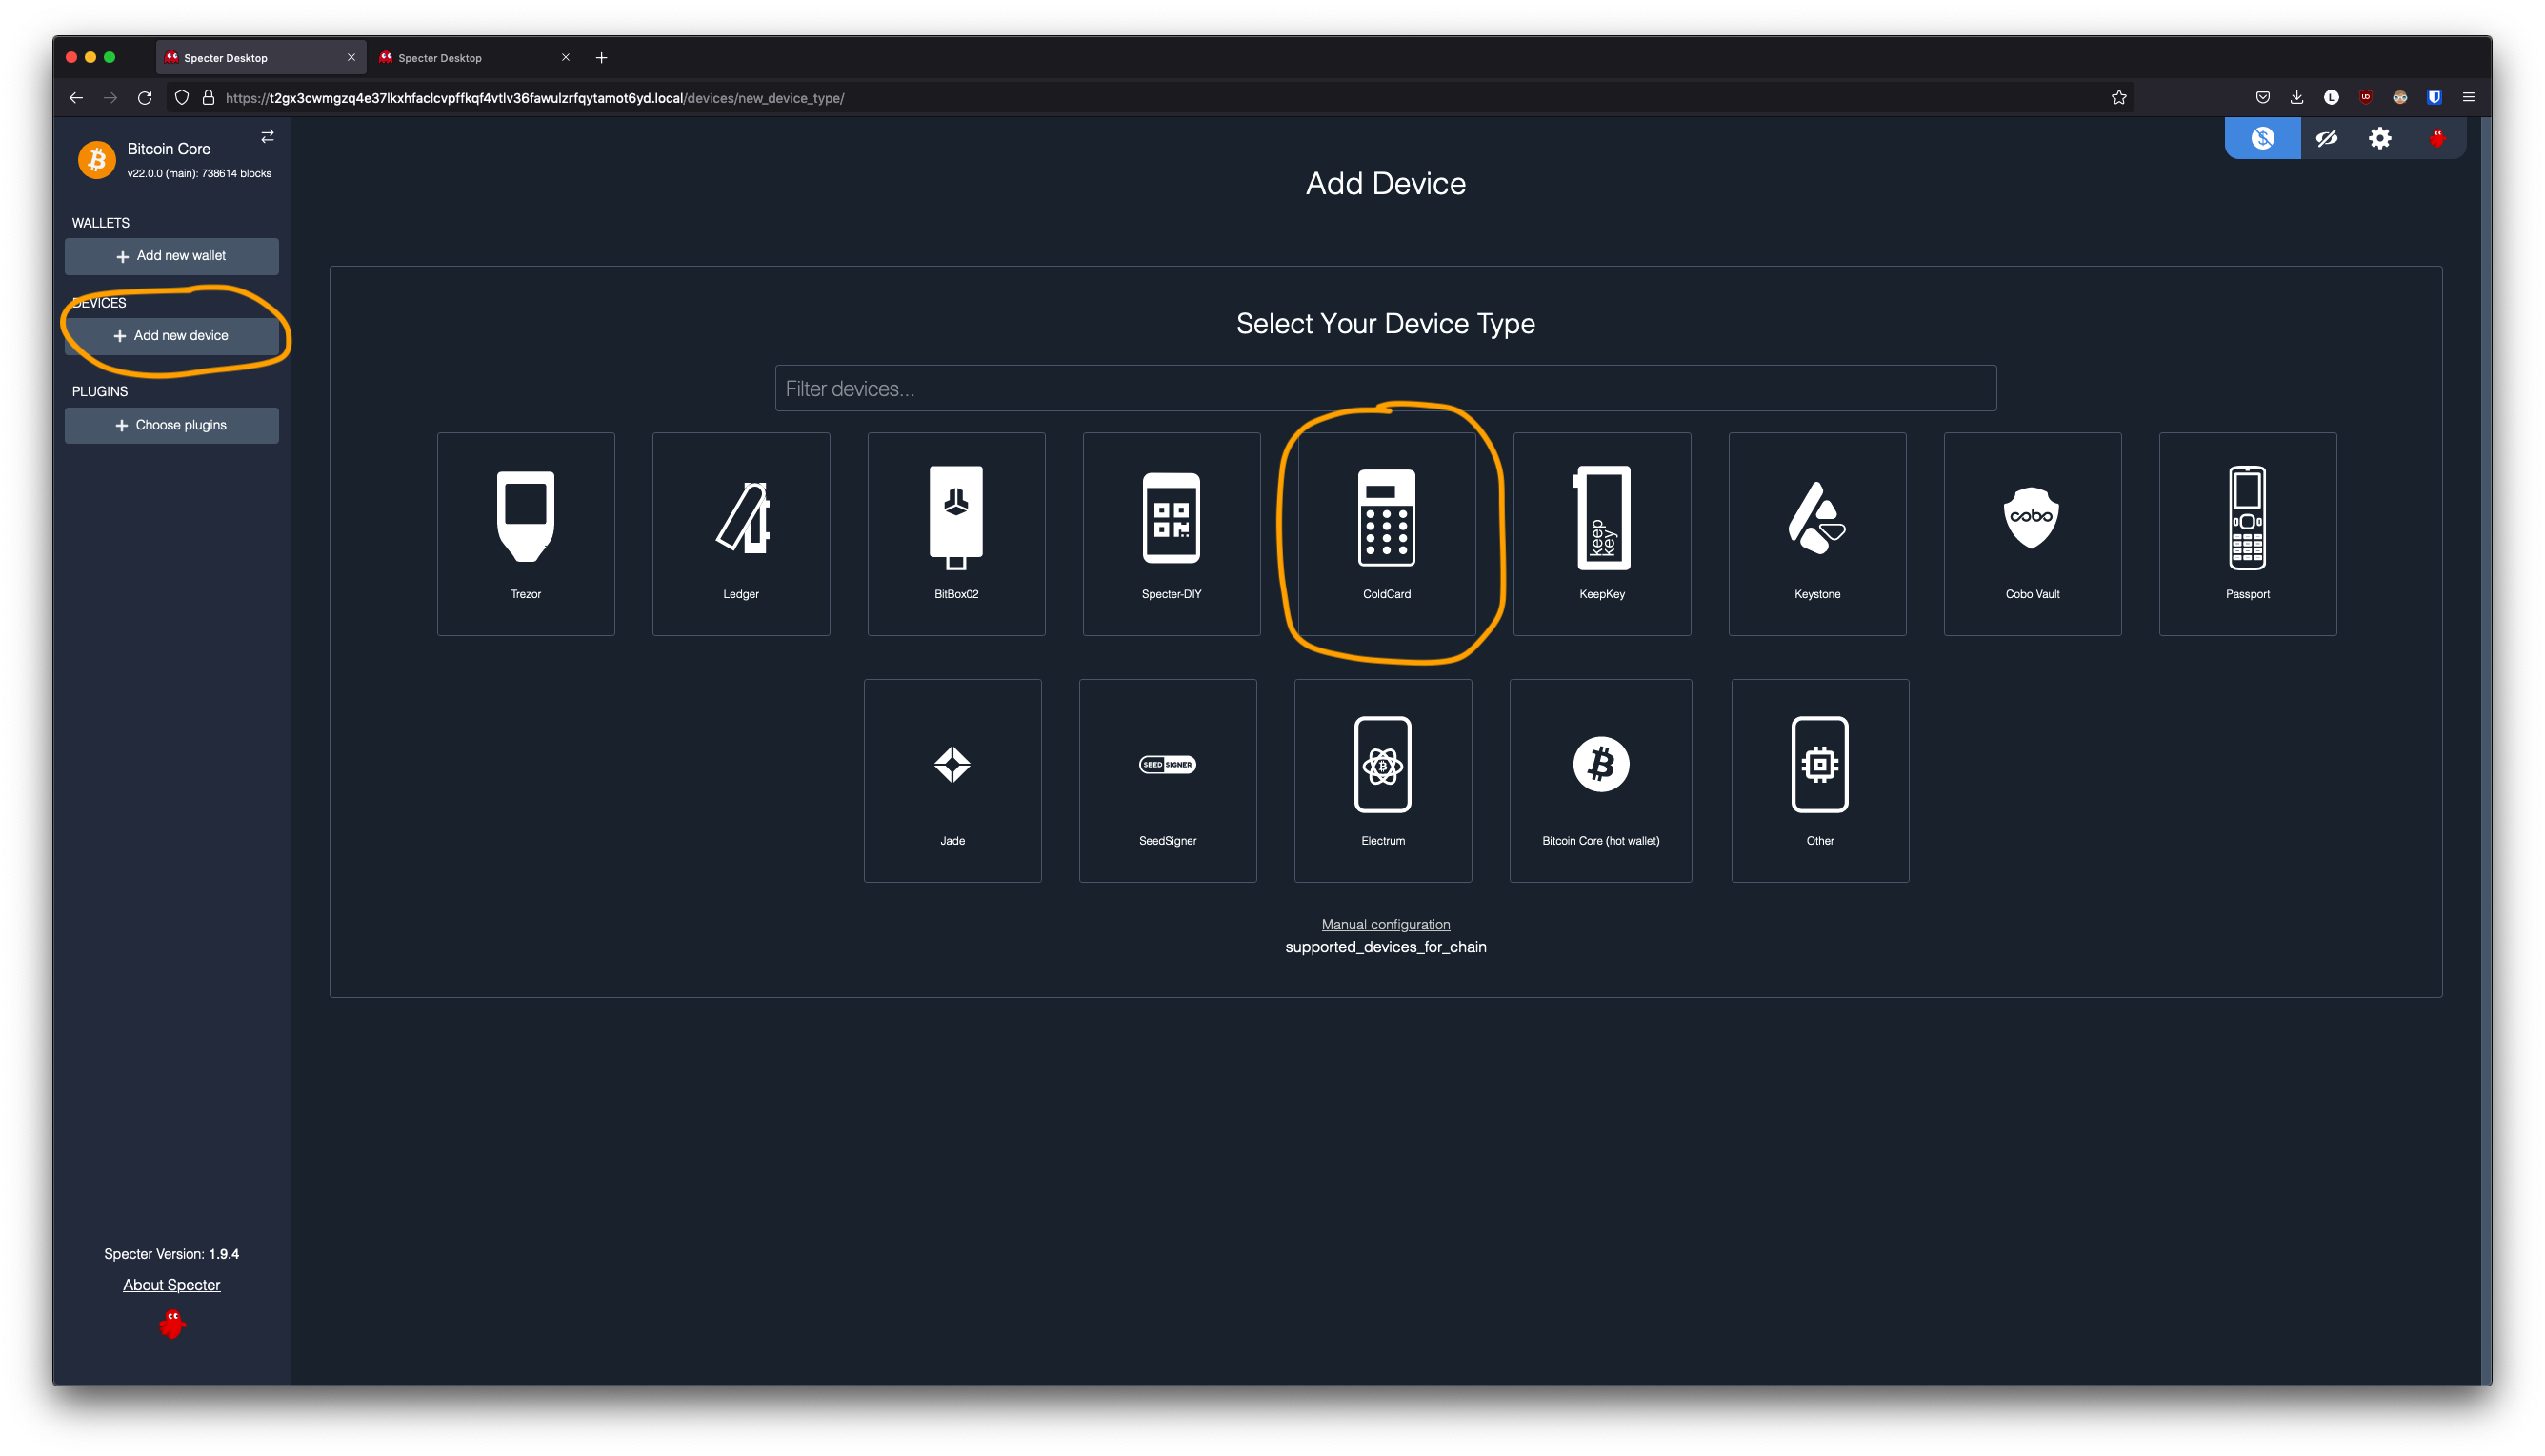Select Bitcoin Core hot wallet
The height and width of the screenshot is (1456, 2545).
(x=1600, y=780)
